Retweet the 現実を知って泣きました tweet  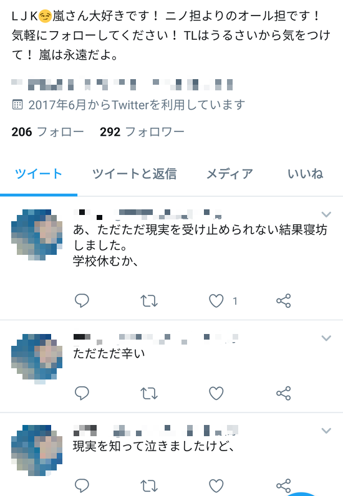coord(149,486)
